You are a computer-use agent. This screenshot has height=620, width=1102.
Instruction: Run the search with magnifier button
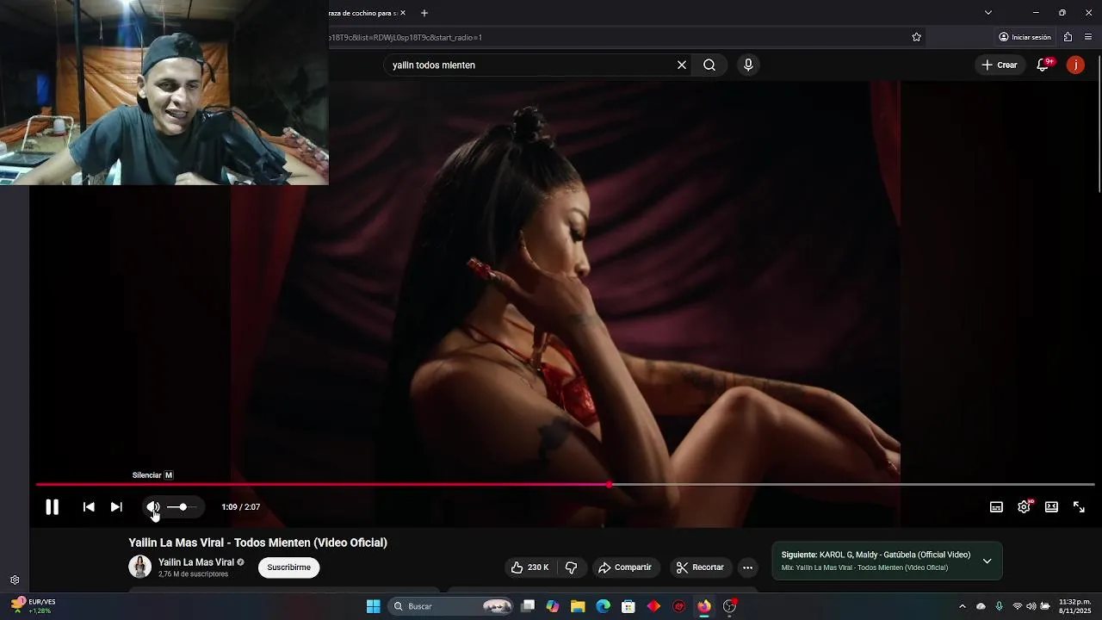point(709,65)
